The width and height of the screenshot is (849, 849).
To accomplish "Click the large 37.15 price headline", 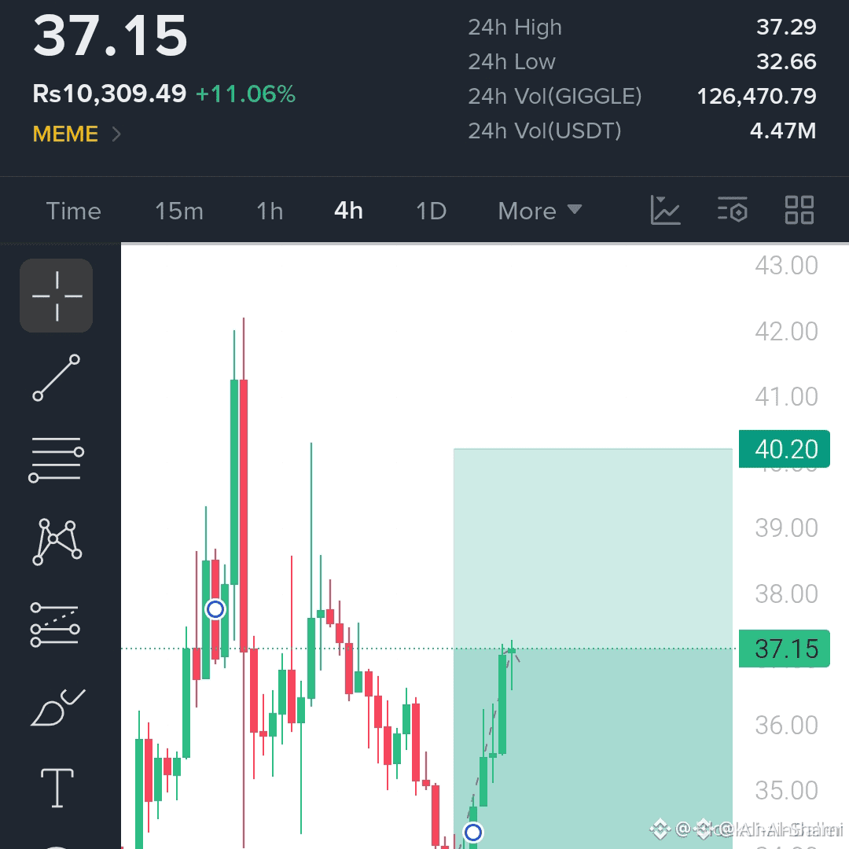I will point(111,35).
